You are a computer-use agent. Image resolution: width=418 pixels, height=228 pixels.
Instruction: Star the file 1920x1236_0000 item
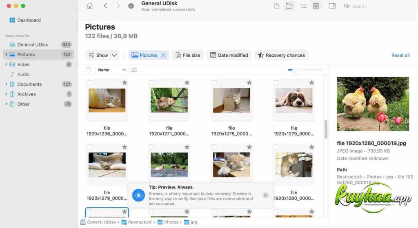click(125, 82)
